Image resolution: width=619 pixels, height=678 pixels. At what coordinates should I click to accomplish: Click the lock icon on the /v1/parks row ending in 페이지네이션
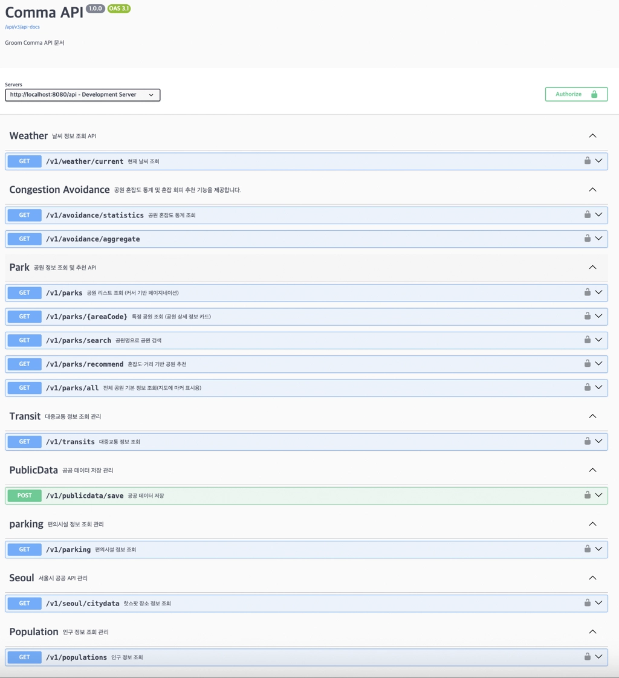[588, 292]
